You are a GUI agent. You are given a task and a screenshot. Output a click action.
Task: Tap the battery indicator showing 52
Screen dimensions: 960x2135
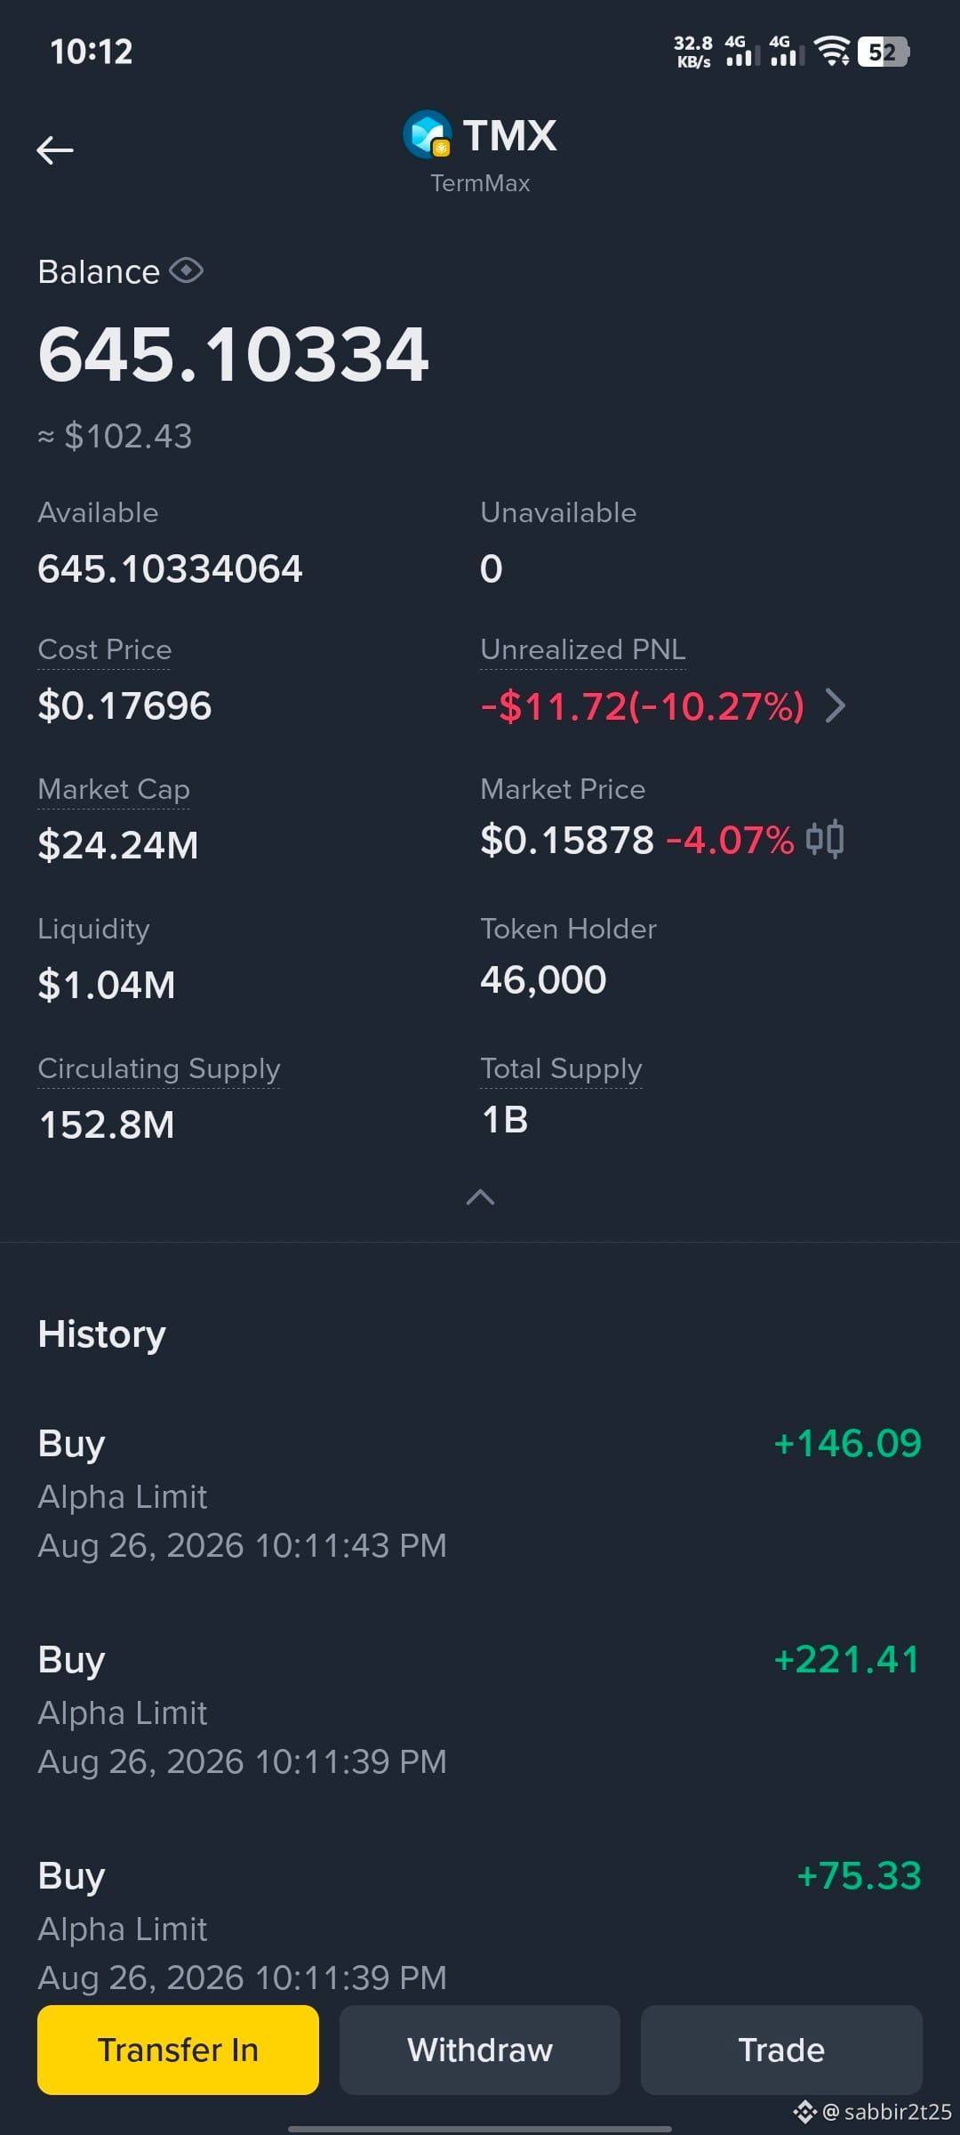click(x=884, y=52)
